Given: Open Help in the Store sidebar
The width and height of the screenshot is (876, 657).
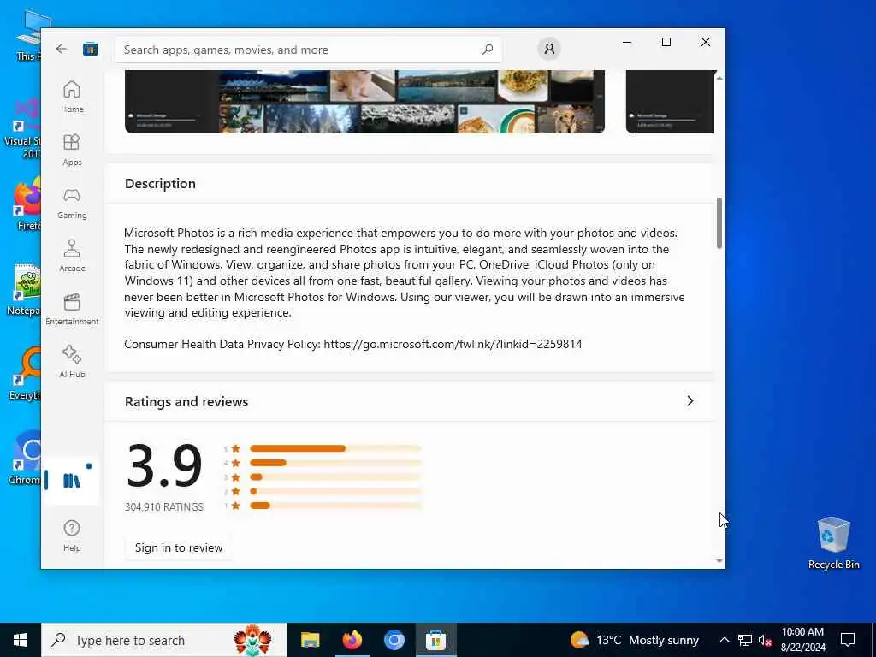Looking at the screenshot, I should [72, 536].
